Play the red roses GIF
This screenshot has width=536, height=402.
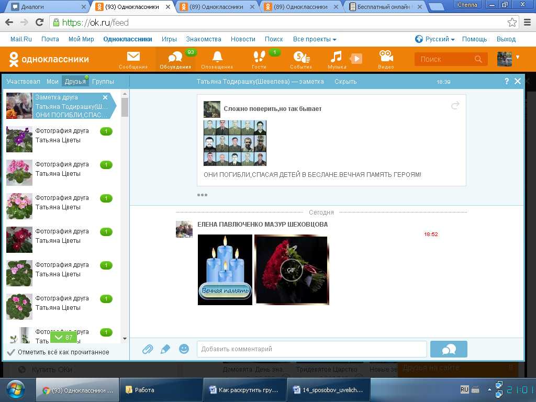pyautogui.click(x=291, y=270)
